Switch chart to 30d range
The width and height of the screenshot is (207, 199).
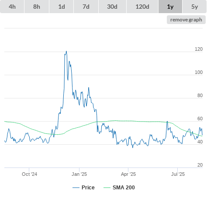[x=112, y=7]
